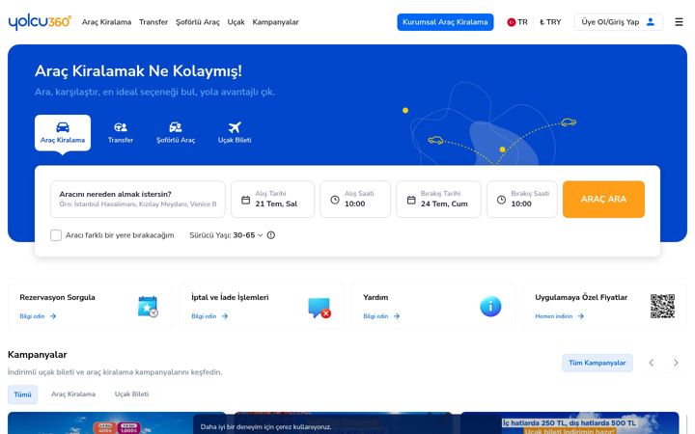
Task: Open the Alış Tarihi date picker
Action: [272, 200]
